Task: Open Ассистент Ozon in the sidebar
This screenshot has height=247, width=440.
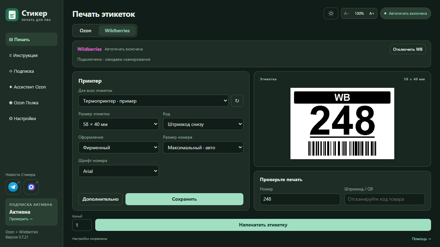Action: point(31,87)
